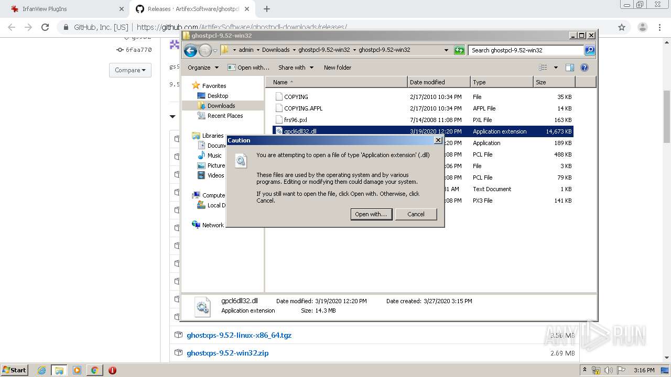Open Libraries in the navigation pane
The width and height of the screenshot is (671, 377).
(213, 136)
